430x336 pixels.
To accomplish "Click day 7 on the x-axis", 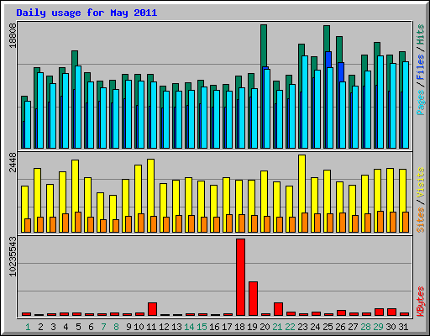I will 103,327.
